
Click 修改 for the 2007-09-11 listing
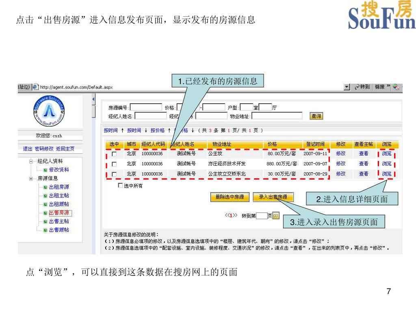[341, 154]
